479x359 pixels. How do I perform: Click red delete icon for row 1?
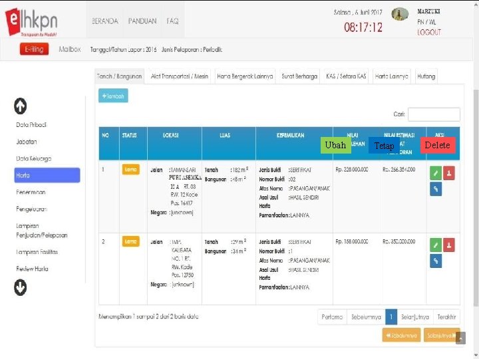(449, 173)
